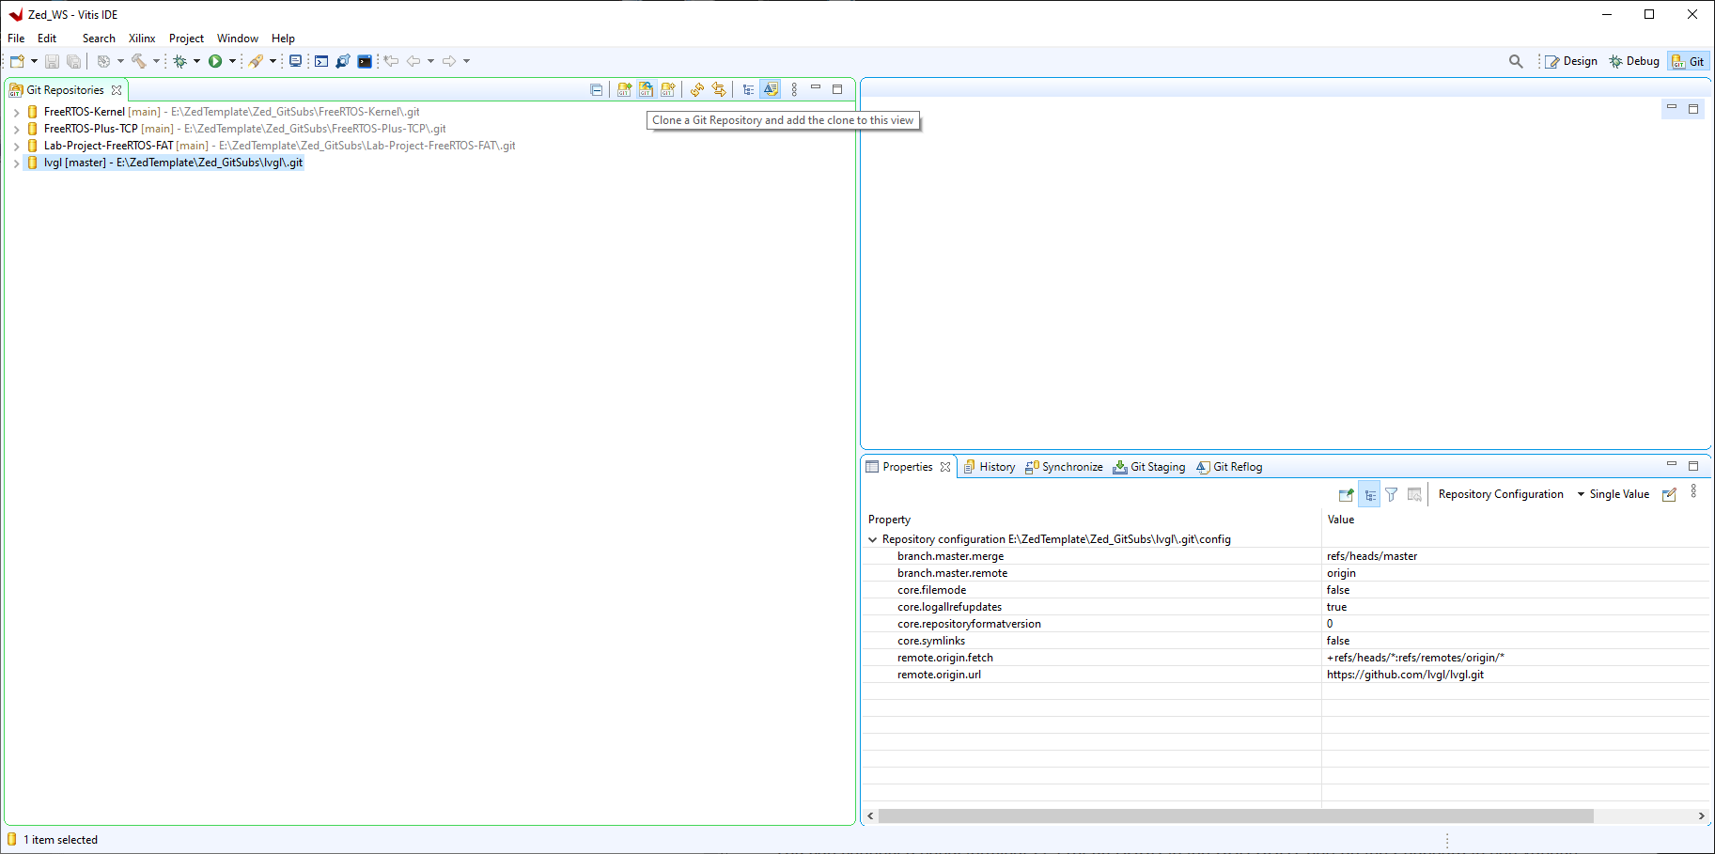Toggle Show Categories in Properties
1715x854 pixels.
pyautogui.click(x=1370, y=494)
